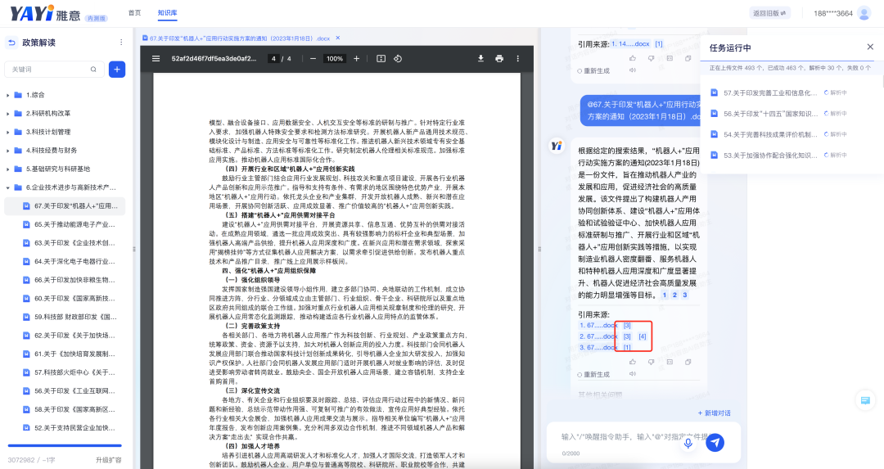Click the fit-to-page icon in PDF toolbar
The image size is (884, 469).
[381, 59]
